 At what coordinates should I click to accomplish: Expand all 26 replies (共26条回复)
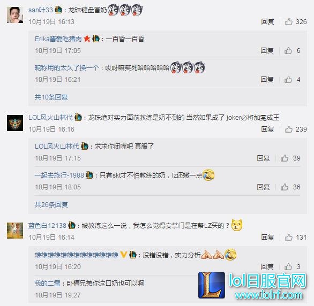(x=51, y=205)
